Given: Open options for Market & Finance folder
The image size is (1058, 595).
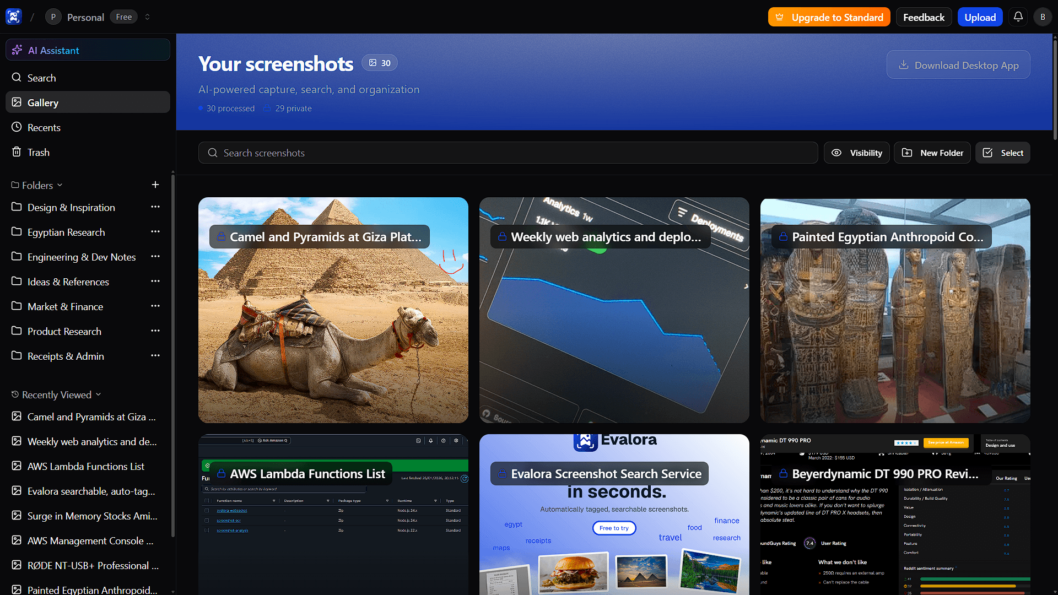Looking at the screenshot, I should click(155, 306).
